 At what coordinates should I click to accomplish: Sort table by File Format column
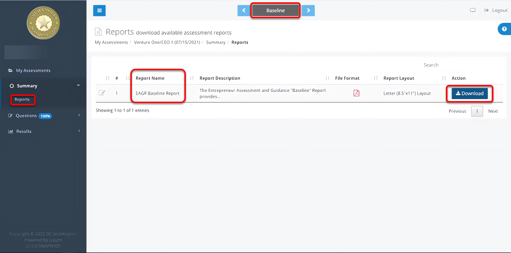[x=347, y=78]
